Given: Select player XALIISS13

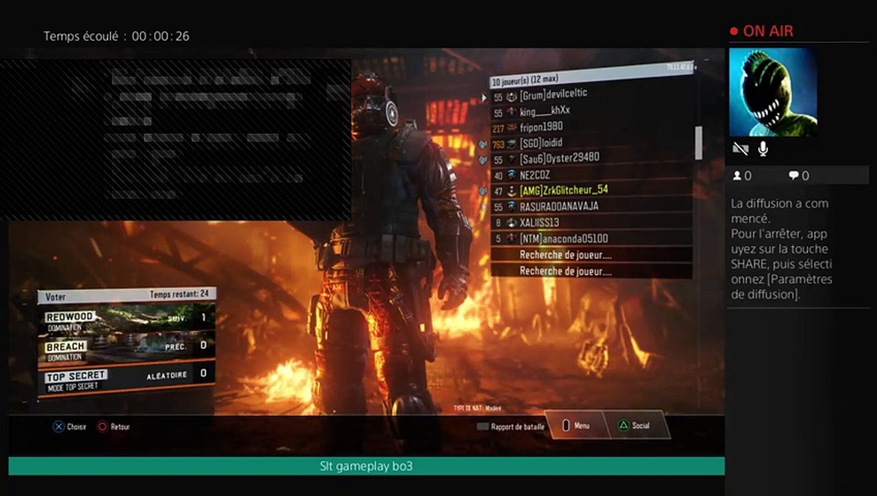Looking at the screenshot, I should pyautogui.click(x=591, y=223).
